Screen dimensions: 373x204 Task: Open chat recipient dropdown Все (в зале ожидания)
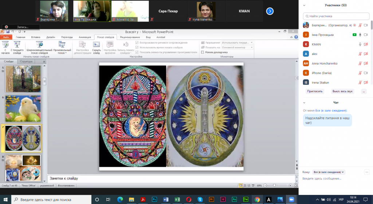tap(329, 172)
